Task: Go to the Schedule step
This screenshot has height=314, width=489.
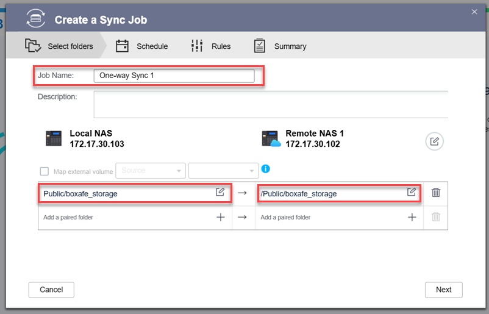Action: click(141, 46)
